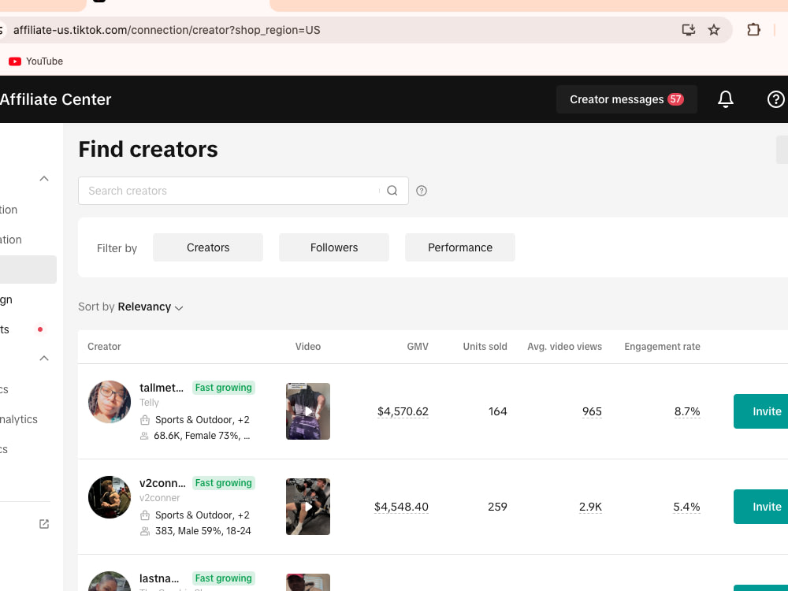The width and height of the screenshot is (788, 591).
Task: Click the shopping bag icon for v2conn
Action: click(x=145, y=515)
